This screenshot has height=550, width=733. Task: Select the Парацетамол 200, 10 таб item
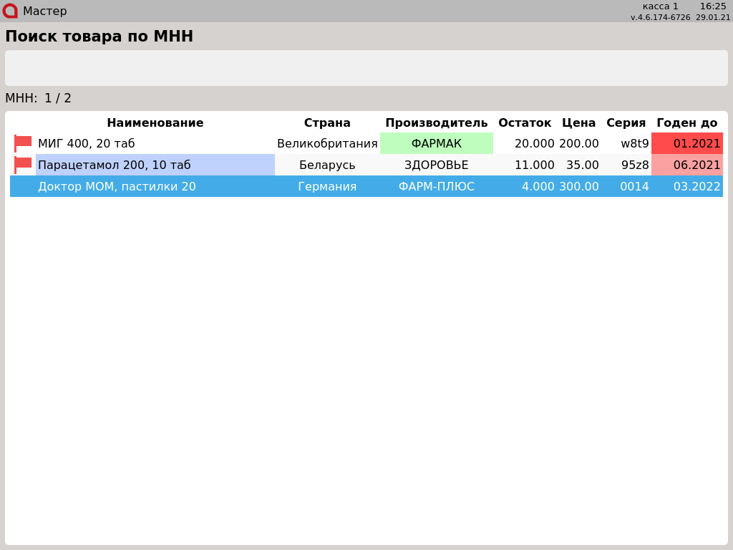pos(115,165)
